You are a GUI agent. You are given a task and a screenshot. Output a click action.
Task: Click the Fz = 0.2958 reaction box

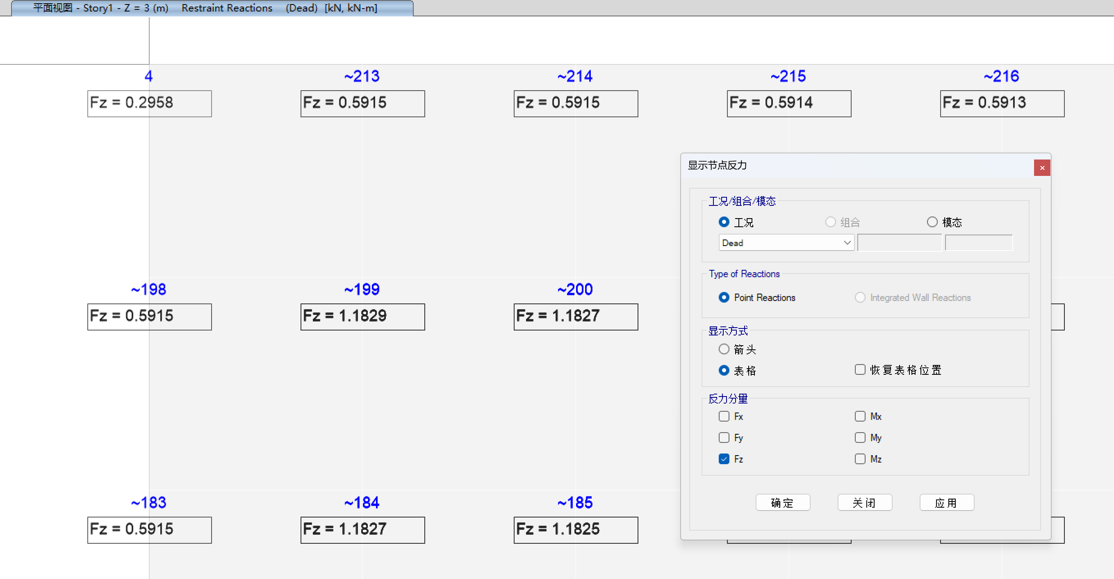(150, 104)
